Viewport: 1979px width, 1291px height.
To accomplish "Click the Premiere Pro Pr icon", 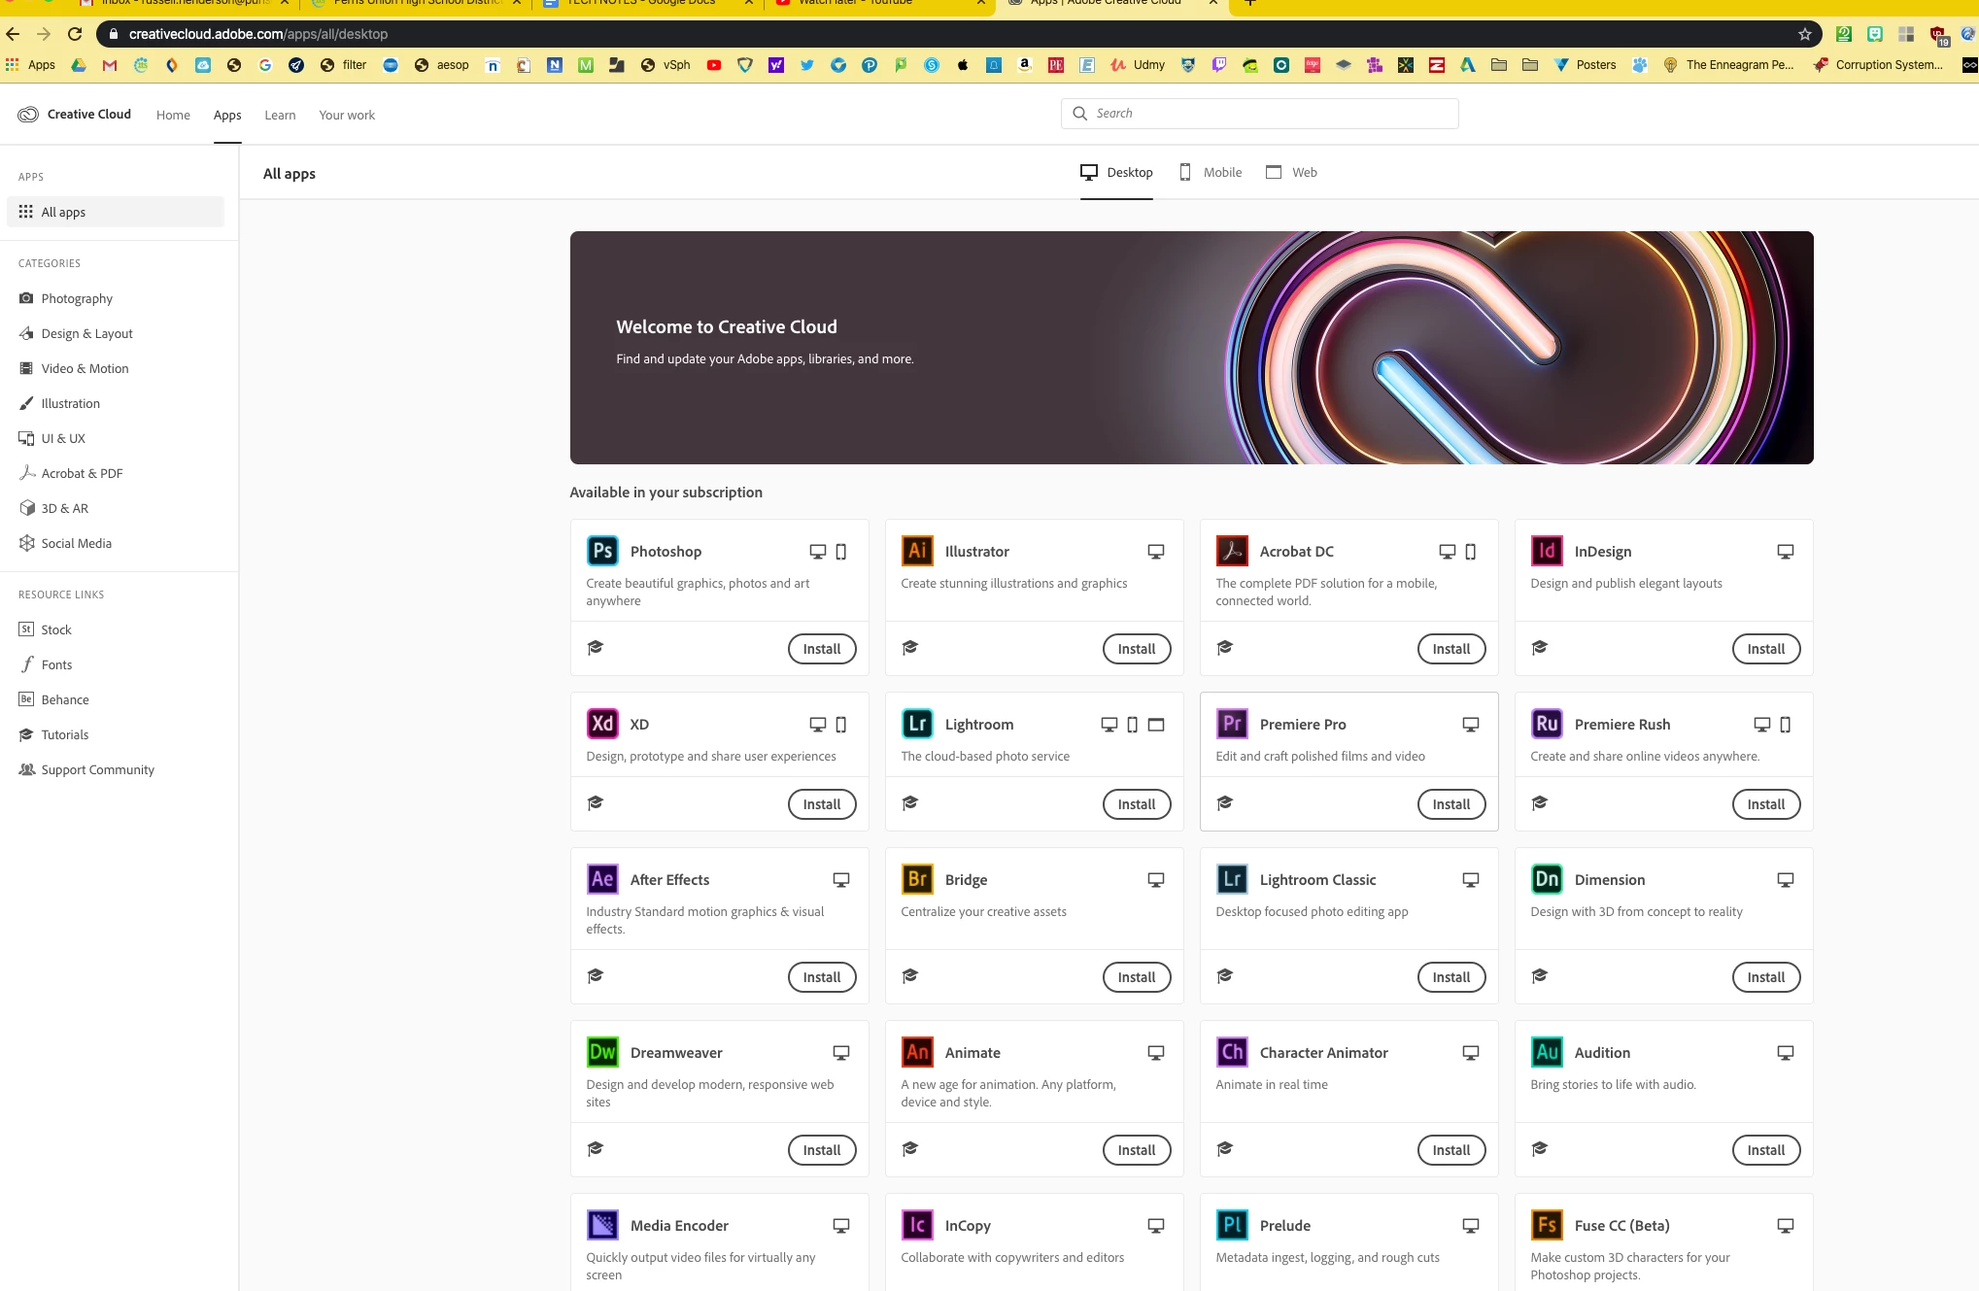I will pyautogui.click(x=1232, y=724).
